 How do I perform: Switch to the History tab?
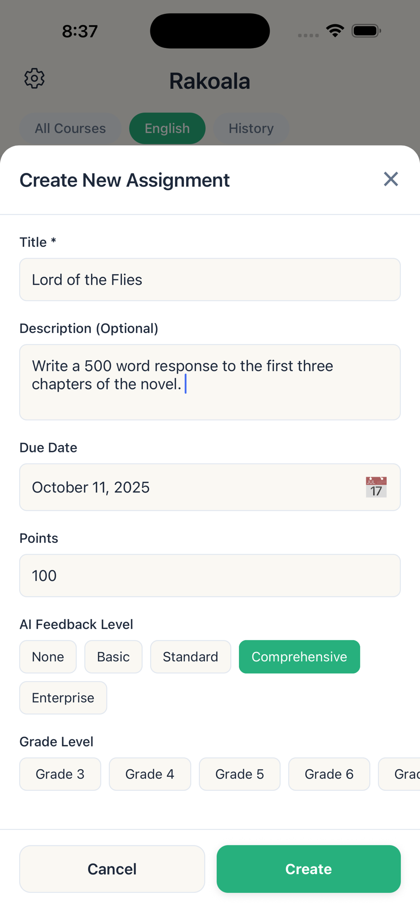pos(251,129)
